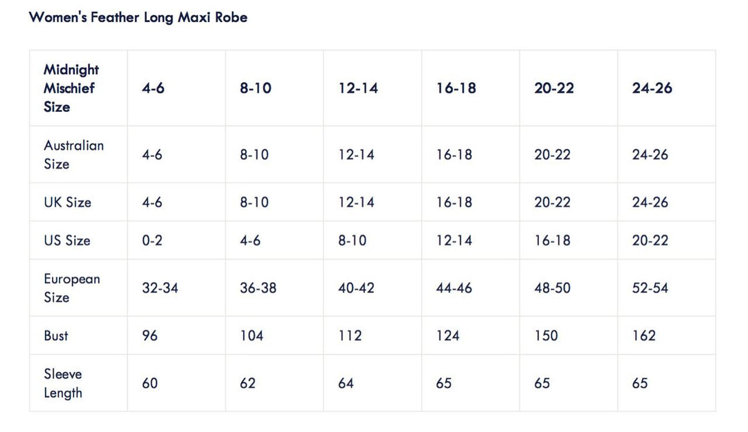Image resolution: width=748 pixels, height=432 pixels.
Task: Select the Midnight Mischief Size header cell
Action: tap(79, 88)
